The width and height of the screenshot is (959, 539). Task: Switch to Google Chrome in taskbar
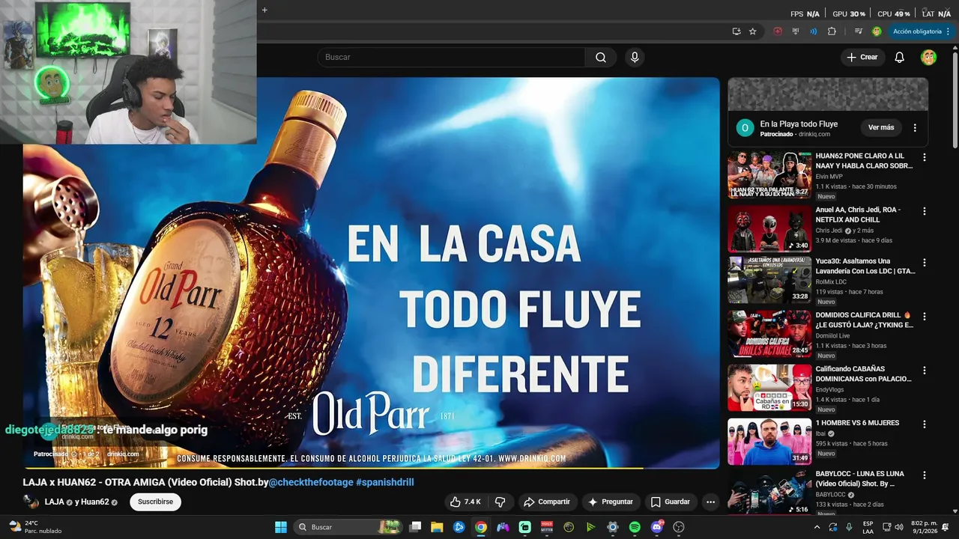tap(481, 527)
